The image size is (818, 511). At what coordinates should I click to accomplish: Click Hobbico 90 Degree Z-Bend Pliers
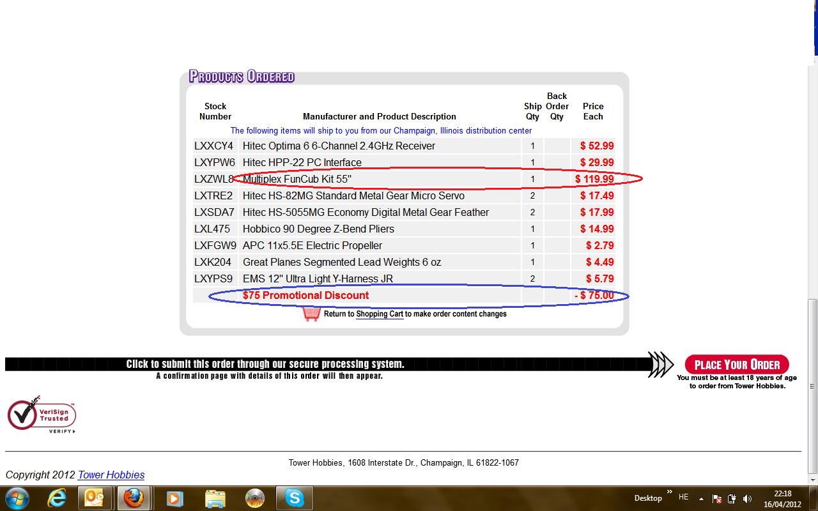[x=318, y=229]
